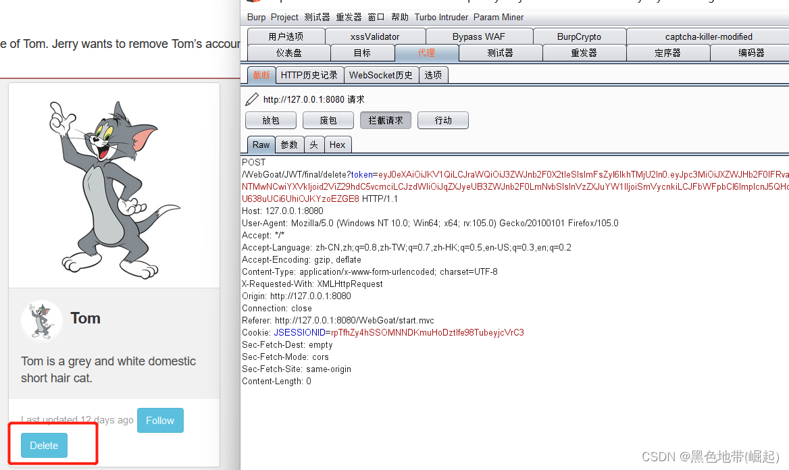Open the 重发器 tab
Image resolution: width=789 pixels, height=470 pixels.
[x=584, y=52]
